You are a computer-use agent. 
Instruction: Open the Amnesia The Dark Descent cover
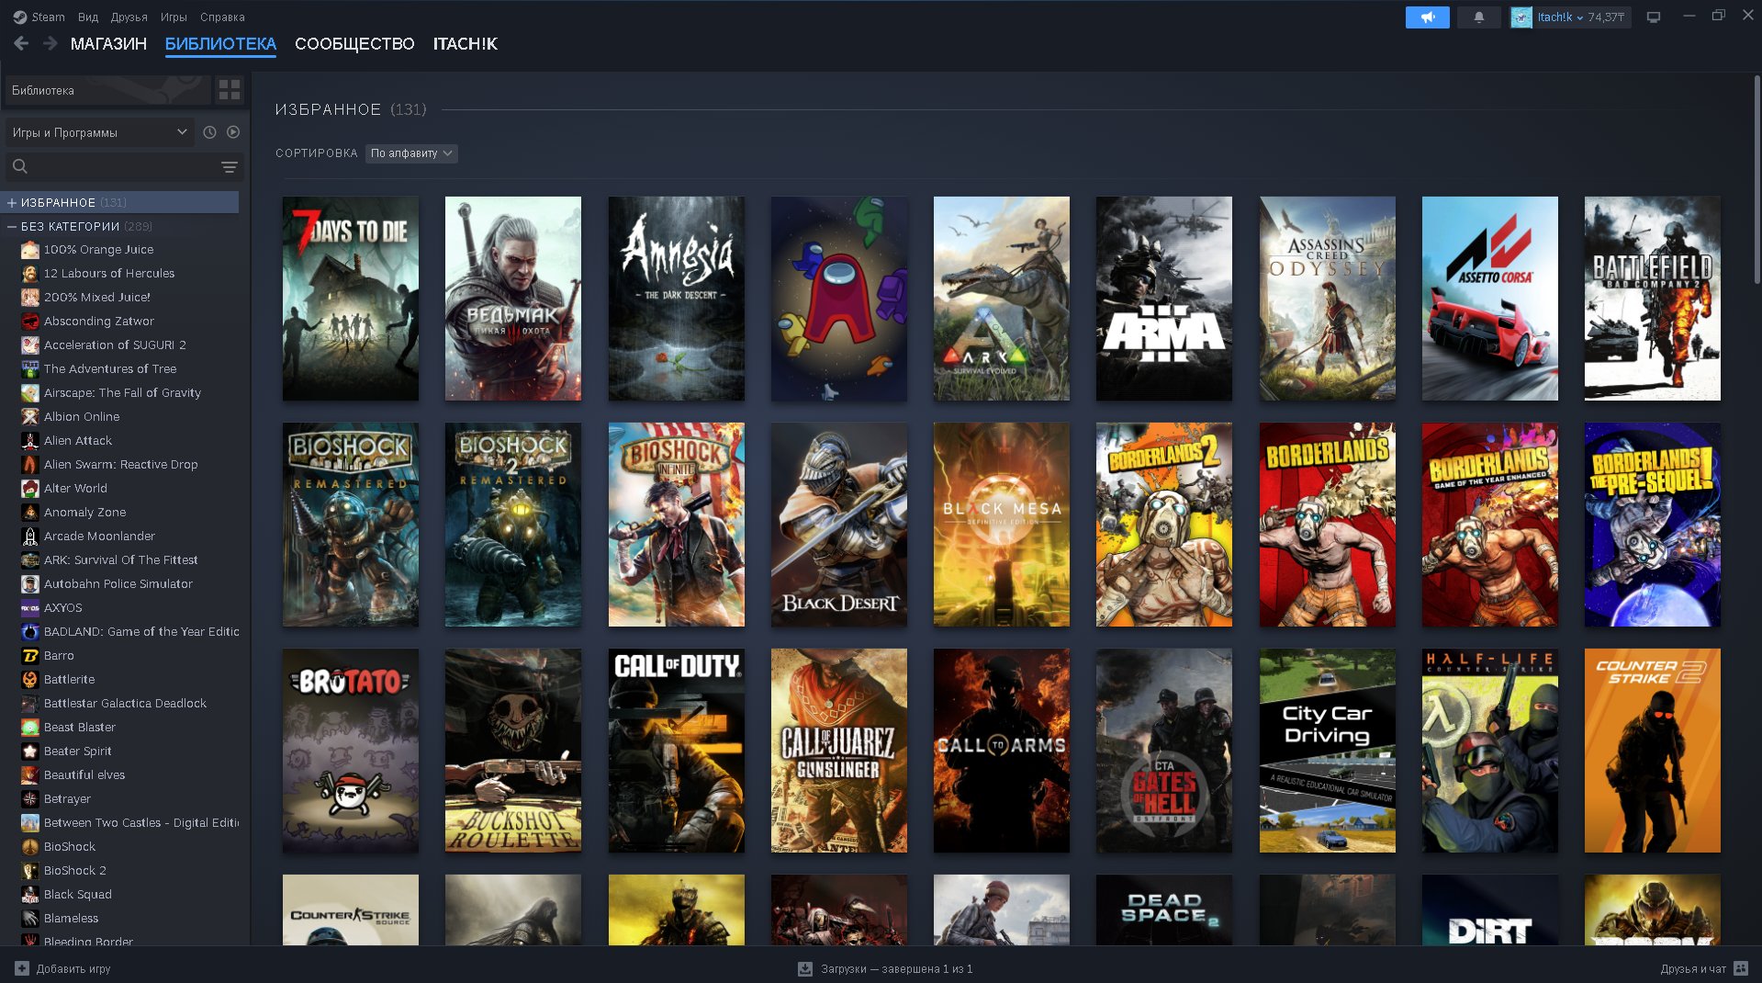pyautogui.click(x=677, y=299)
